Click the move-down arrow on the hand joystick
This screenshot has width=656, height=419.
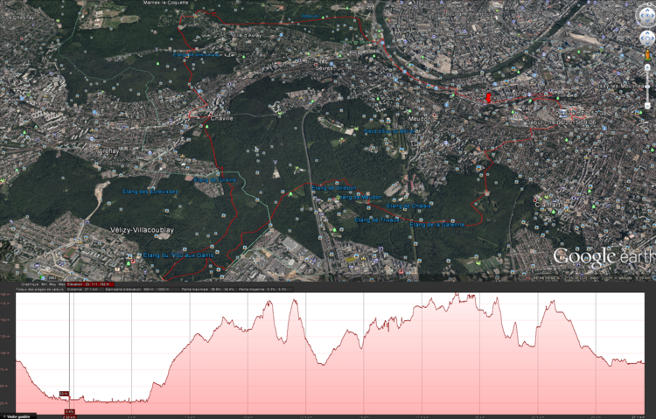[647, 44]
